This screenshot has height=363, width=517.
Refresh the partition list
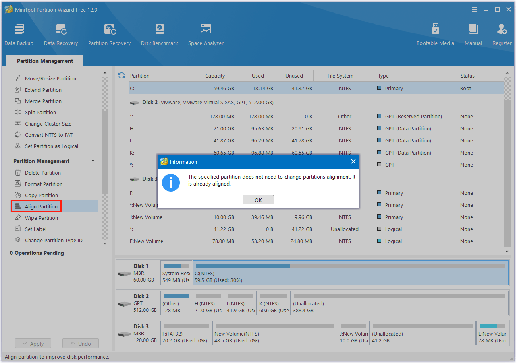tap(121, 76)
